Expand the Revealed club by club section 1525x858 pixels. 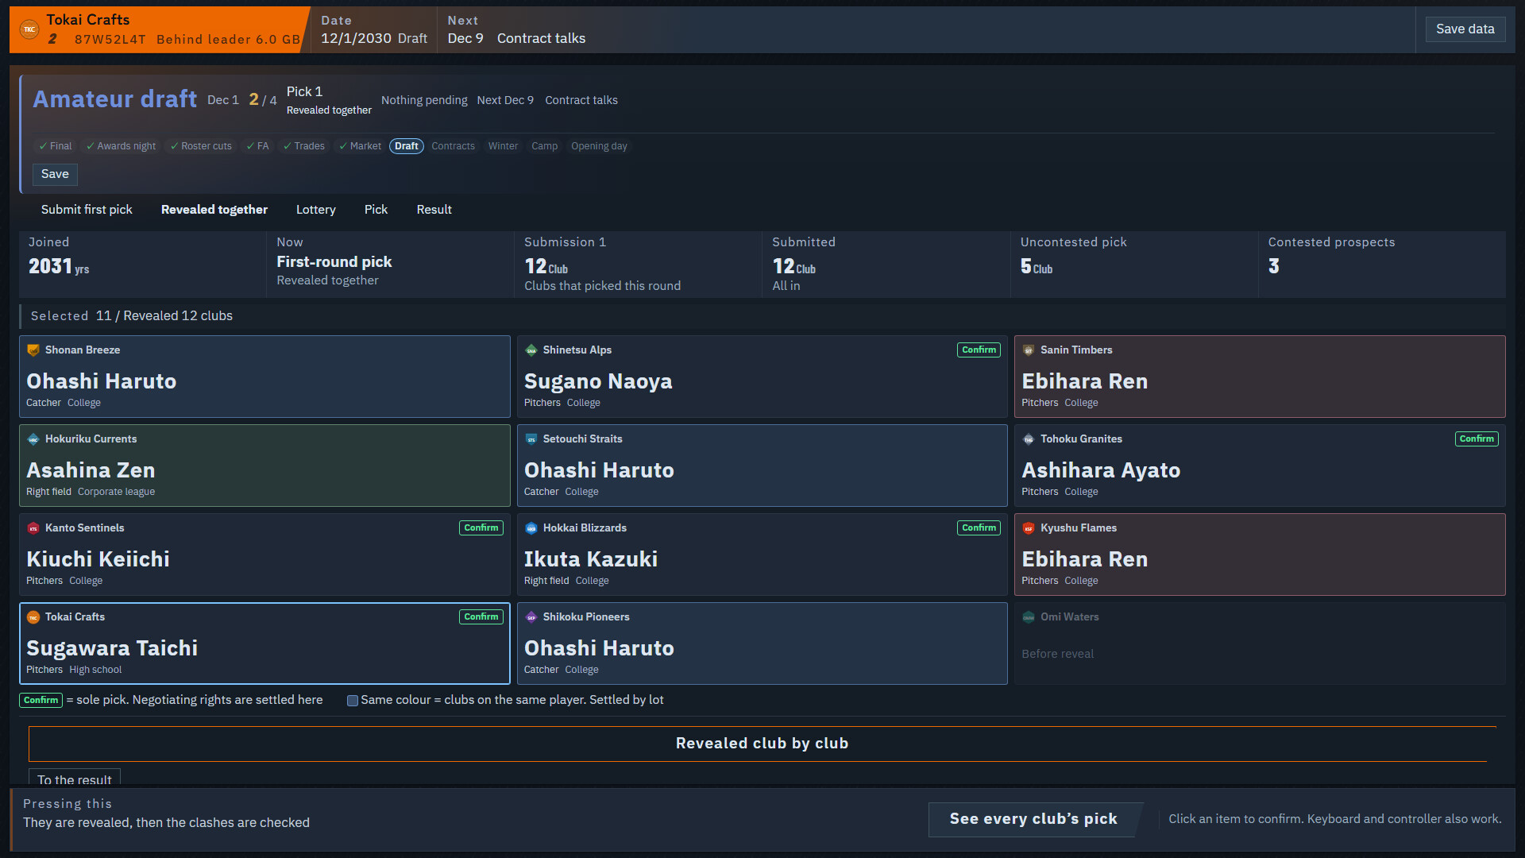pyautogui.click(x=762, y=744)
